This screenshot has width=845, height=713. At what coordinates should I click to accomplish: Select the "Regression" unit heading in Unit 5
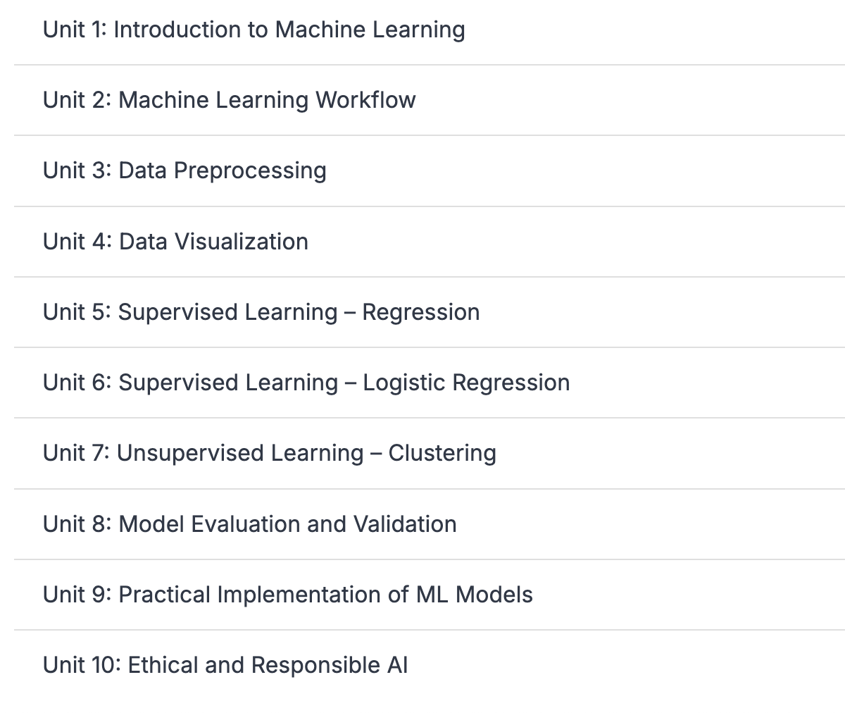420,312
